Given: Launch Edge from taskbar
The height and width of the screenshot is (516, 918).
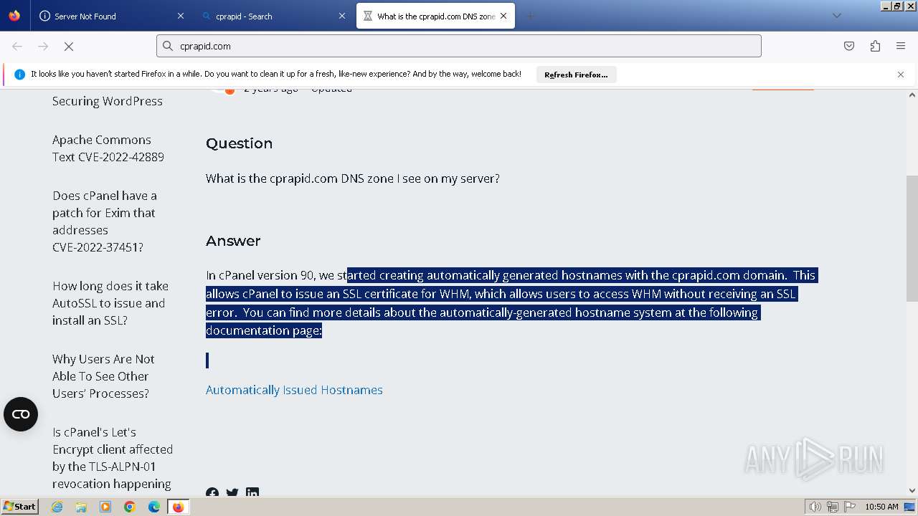Looking at the screenshot, I should click(154, 507).
